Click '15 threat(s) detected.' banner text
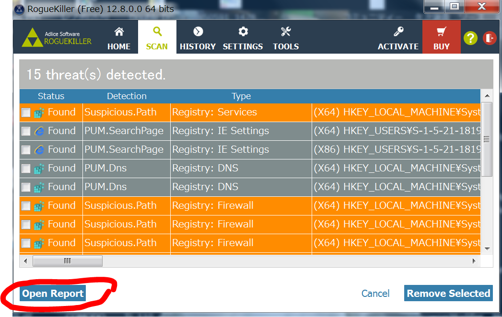The height and width of the screenshot is (317, 502). click(x=96, y=75)
